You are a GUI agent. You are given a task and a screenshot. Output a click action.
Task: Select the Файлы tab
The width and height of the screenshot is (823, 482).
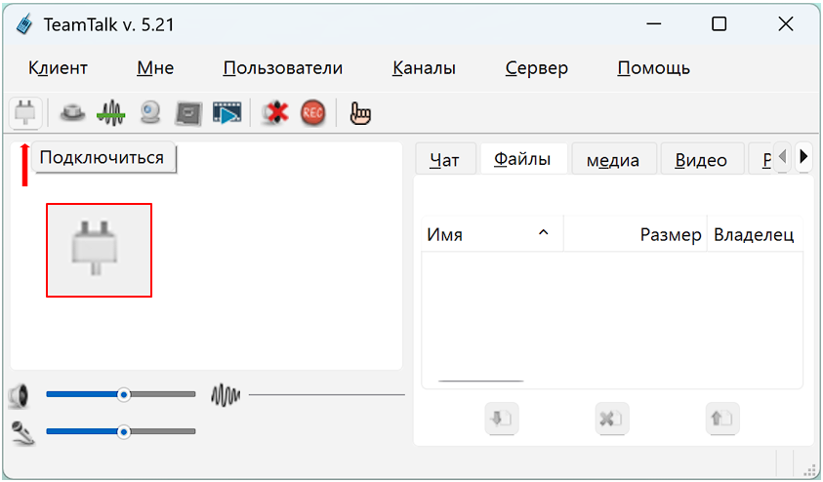pos(522,159)
